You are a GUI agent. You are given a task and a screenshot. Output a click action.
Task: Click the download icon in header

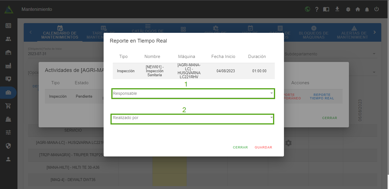pos(337,9)
